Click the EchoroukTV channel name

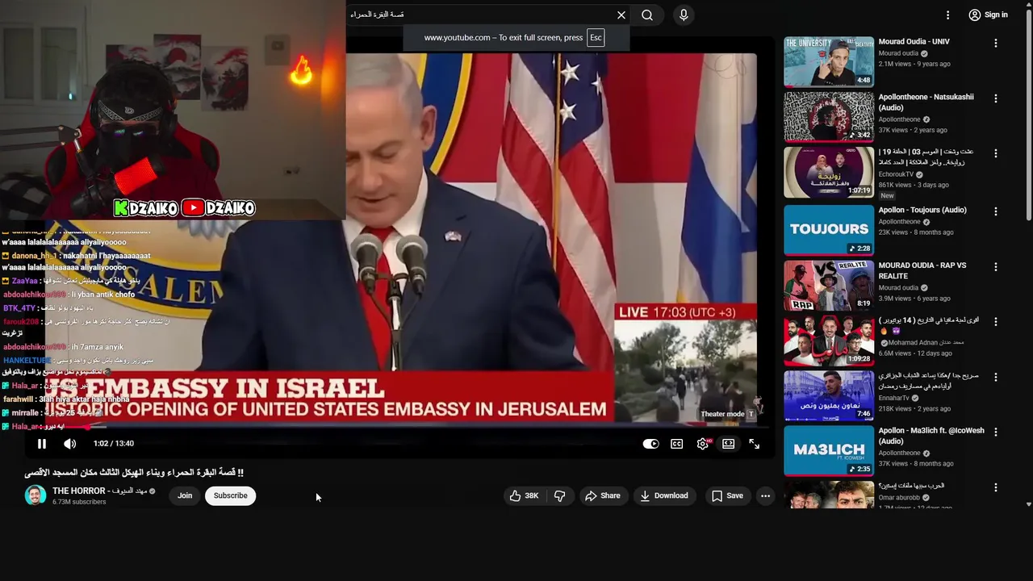click(896, 174)
